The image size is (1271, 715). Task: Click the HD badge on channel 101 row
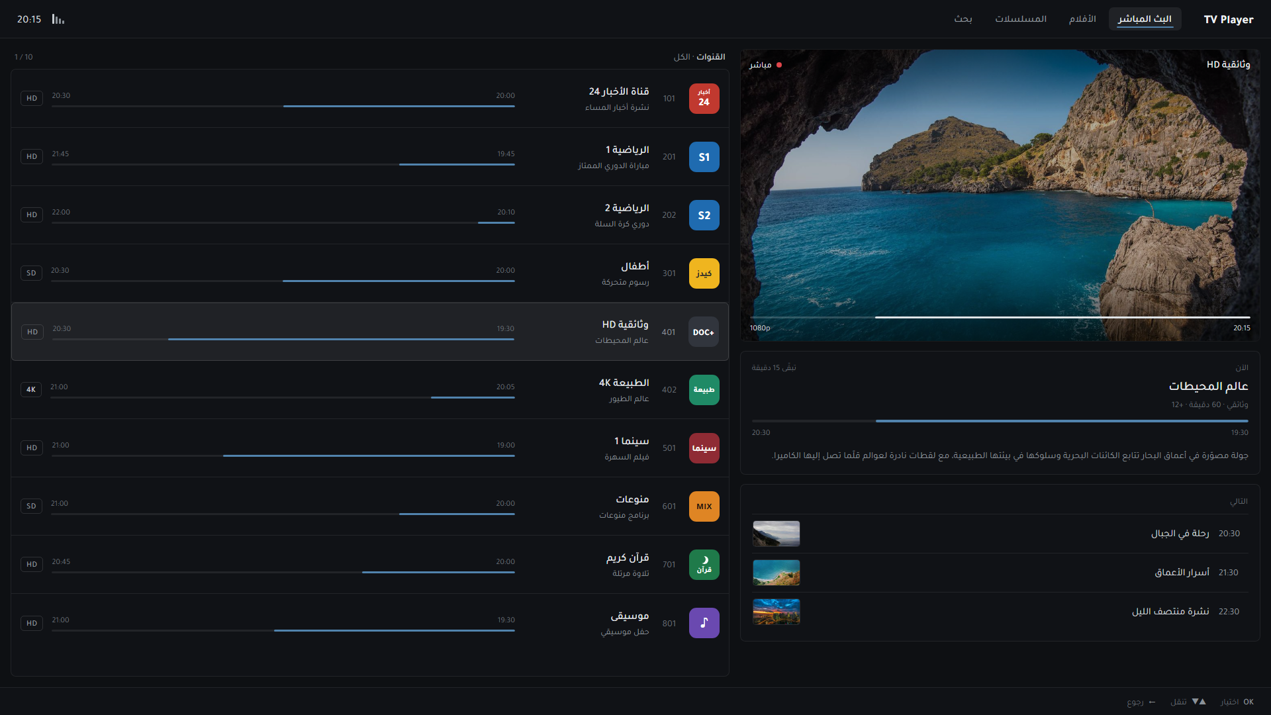point(32,98)
